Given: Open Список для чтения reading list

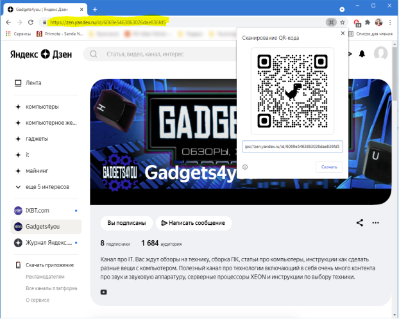Looking at the screenshot, I should [x=371, y=34].
